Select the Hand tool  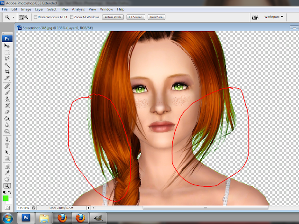click(7, 178)
